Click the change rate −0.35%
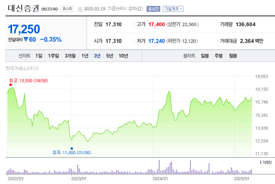Screen dimensions: 275x184 click(x=51, y=40)
